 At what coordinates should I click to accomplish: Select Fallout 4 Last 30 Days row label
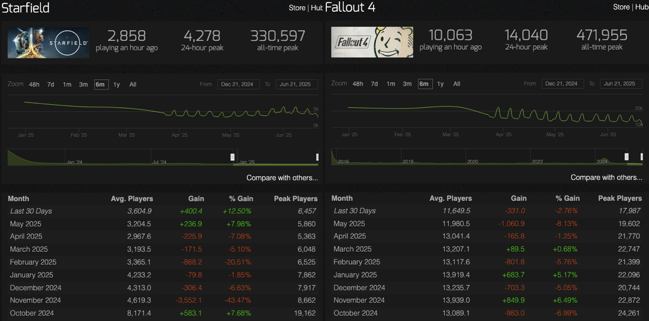(355, 211)
